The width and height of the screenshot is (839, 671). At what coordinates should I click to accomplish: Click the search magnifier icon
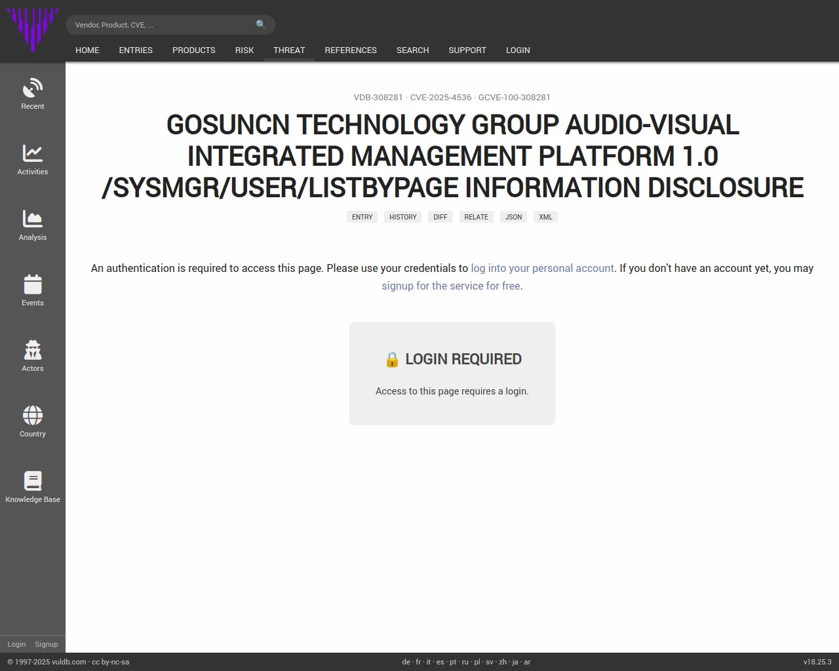(261, 24)
